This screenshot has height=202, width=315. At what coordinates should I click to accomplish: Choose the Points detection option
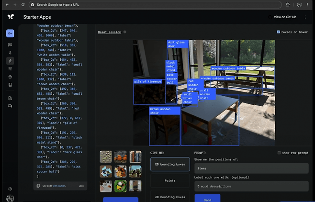click(x=169, y=180)
